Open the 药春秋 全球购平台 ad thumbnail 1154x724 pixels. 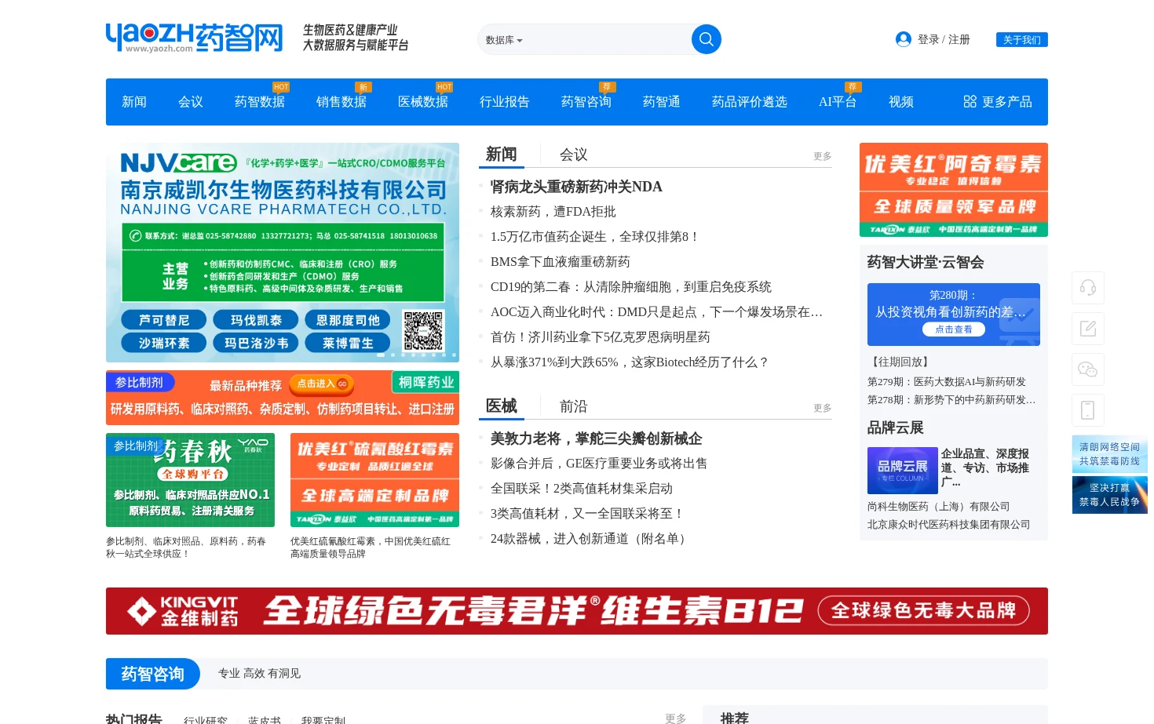[190, 480]
